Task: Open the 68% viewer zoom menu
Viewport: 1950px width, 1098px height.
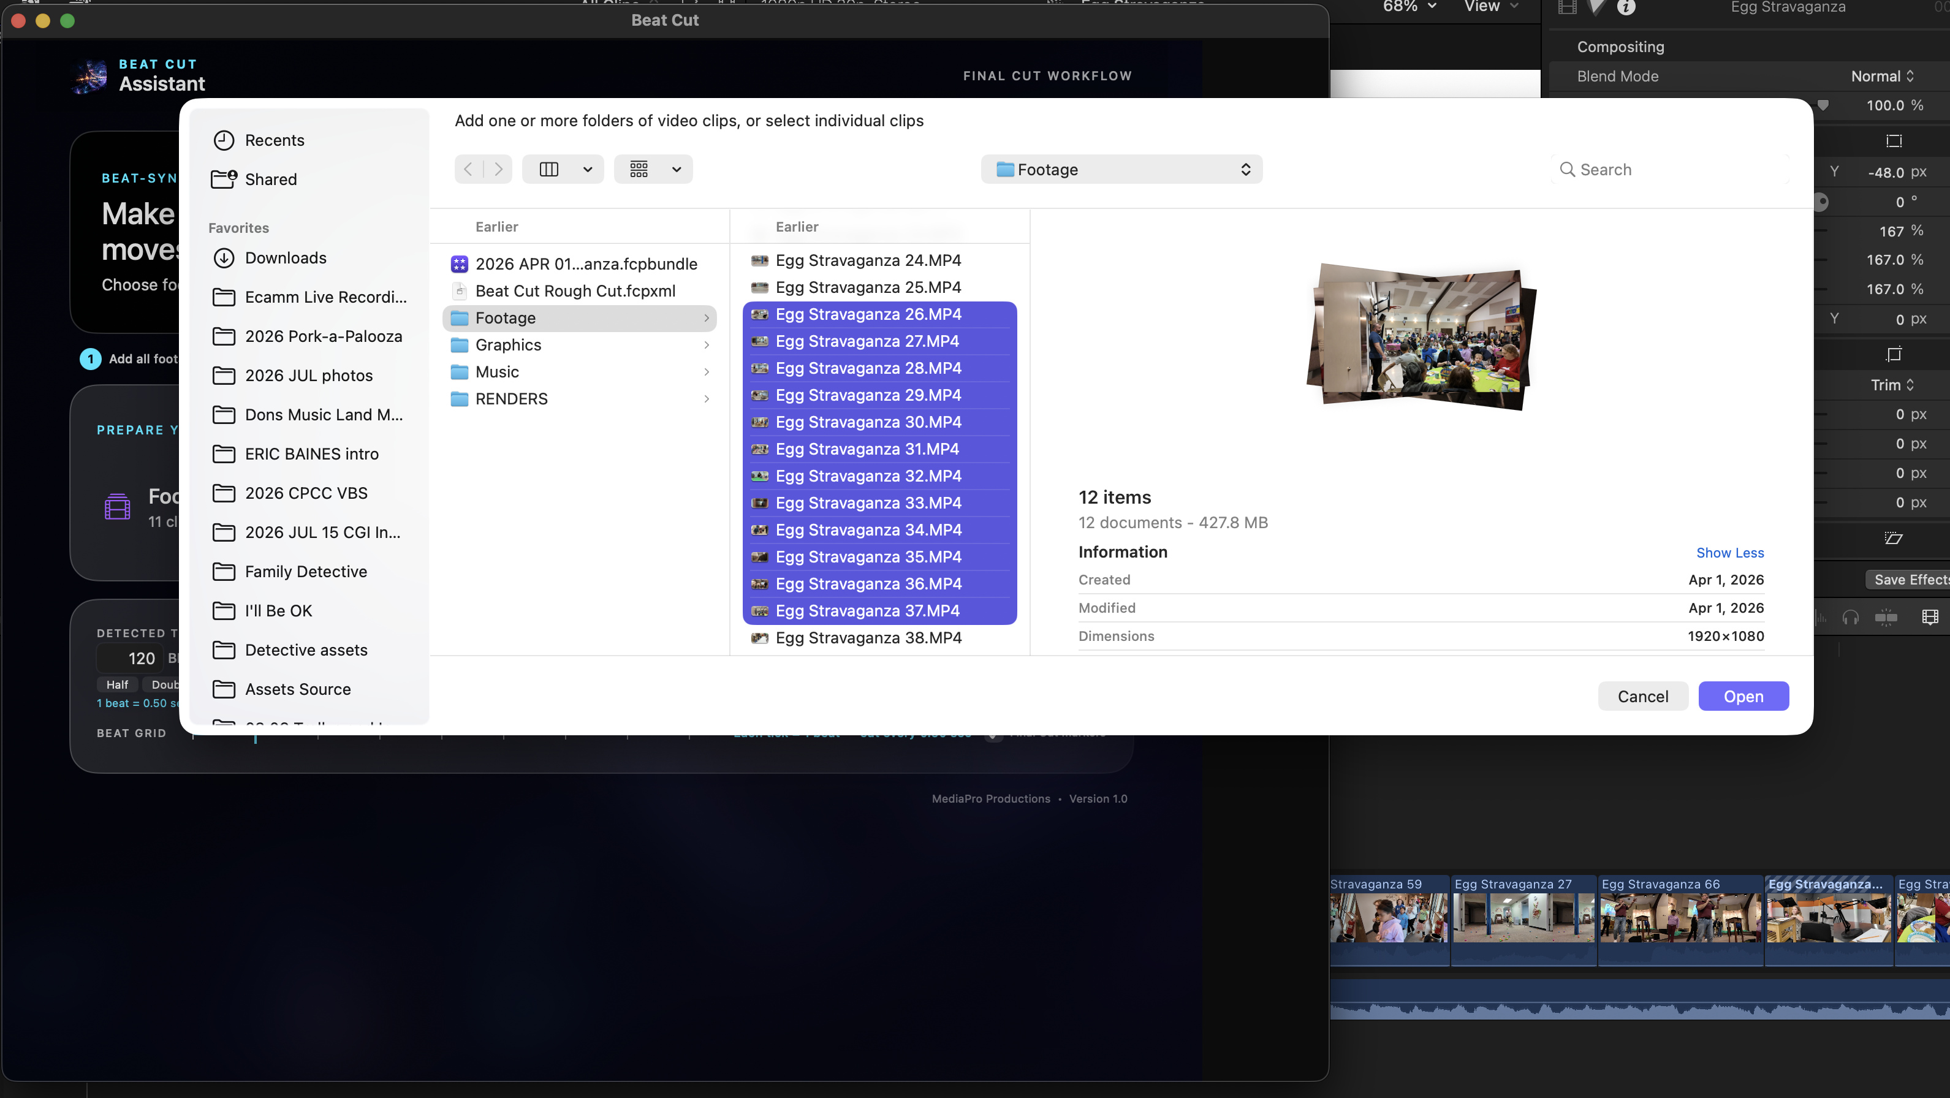Action: [x=1409, y=7]
